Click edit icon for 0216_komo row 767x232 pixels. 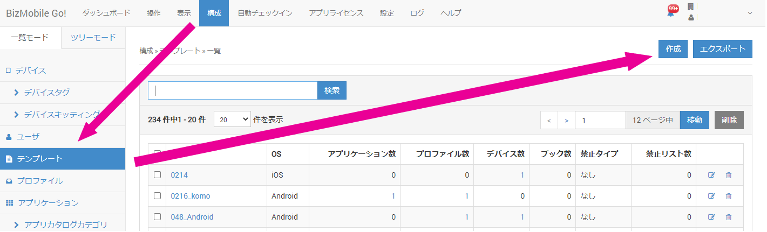pyautogui.click(x=711, y=196)
